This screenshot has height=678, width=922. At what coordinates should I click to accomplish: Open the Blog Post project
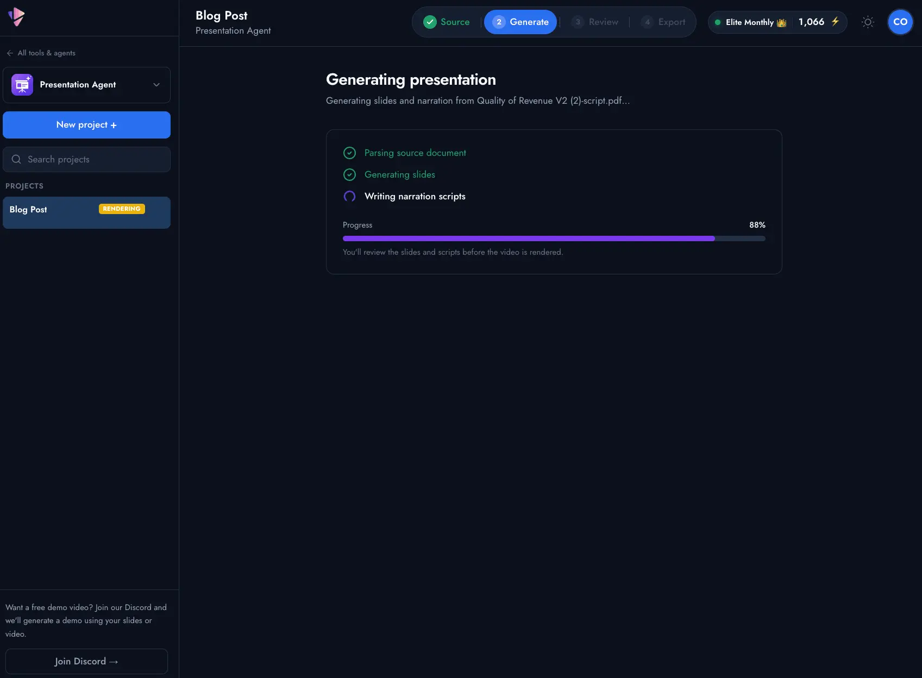[x=86, y=212]
